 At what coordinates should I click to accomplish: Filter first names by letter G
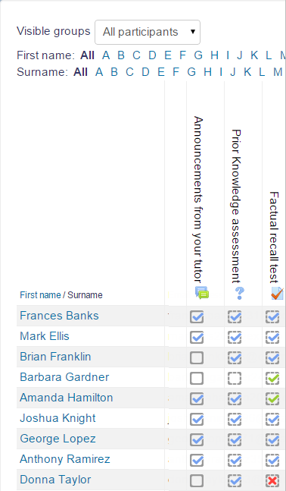[198, 55]
